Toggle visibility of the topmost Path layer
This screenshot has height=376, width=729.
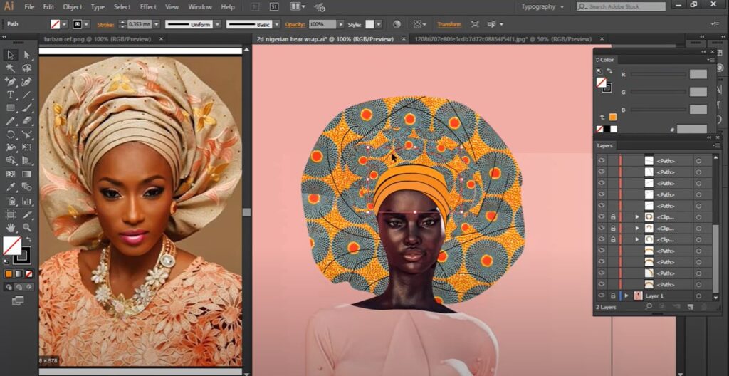[602, 161]
